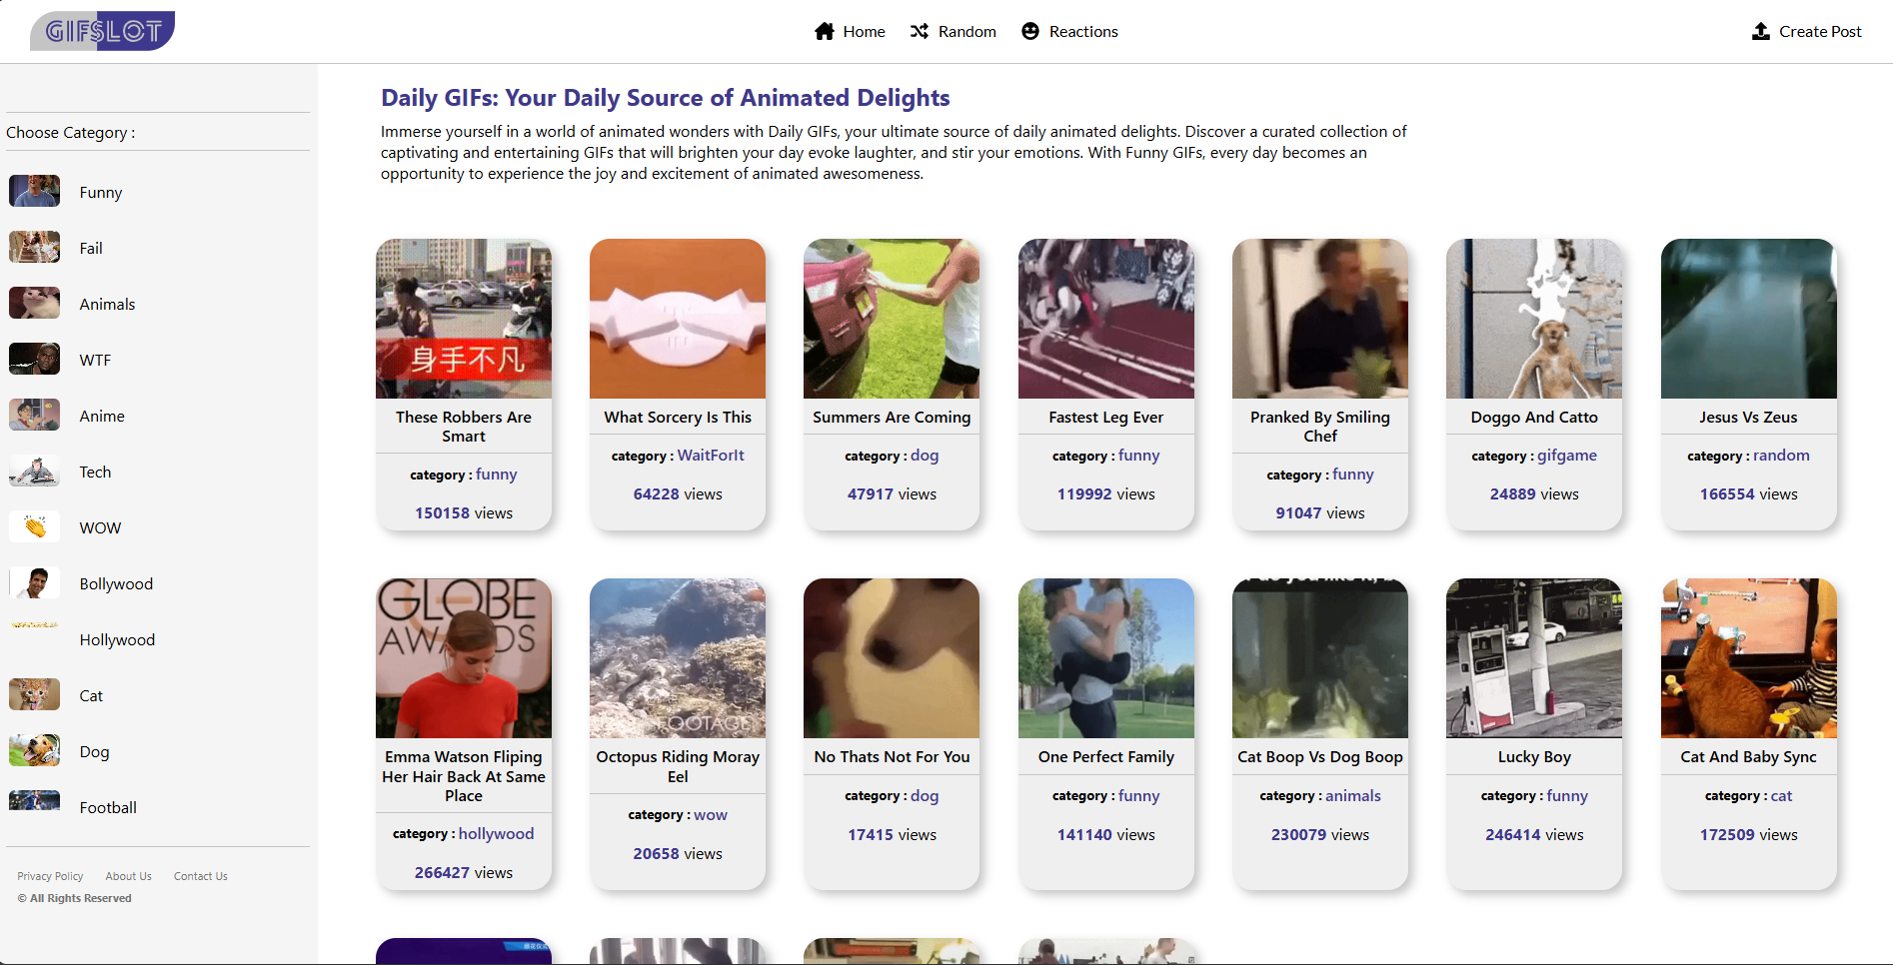Click the Reactions smiley icon
1893x965 pixels.
pos(1030,32)
